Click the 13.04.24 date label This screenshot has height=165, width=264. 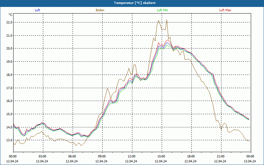pos(250,161)
